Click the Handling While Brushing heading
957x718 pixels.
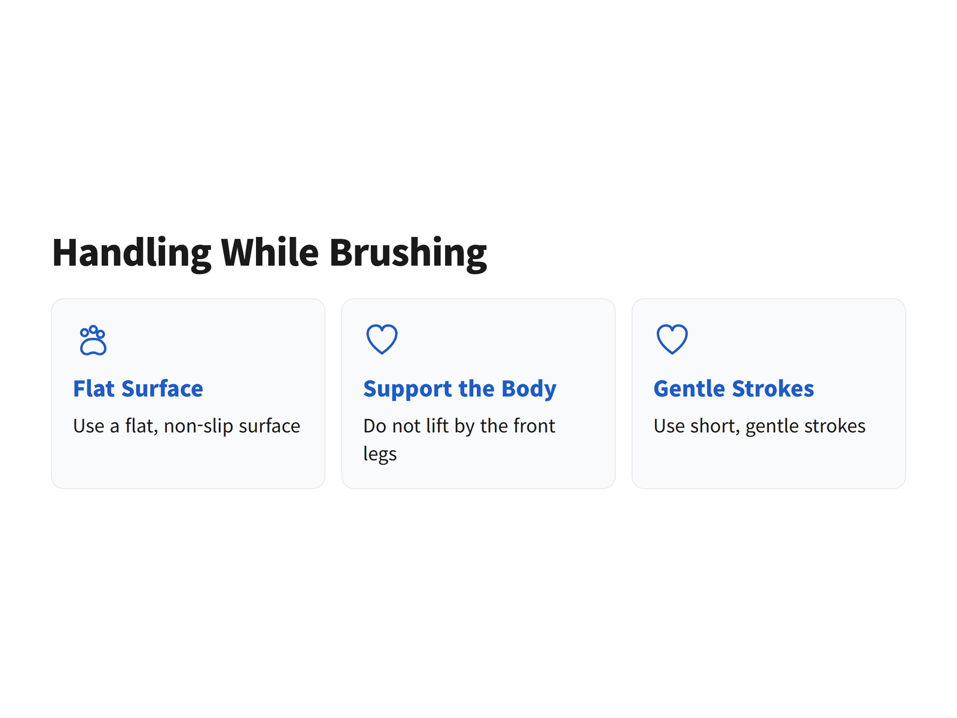click(270, 253)
